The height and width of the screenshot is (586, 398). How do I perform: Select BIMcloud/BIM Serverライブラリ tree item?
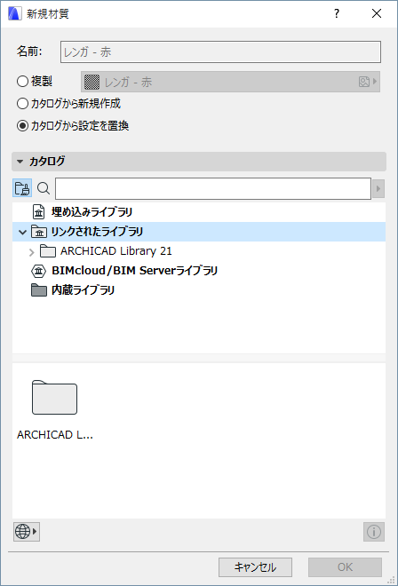(134, 271)
